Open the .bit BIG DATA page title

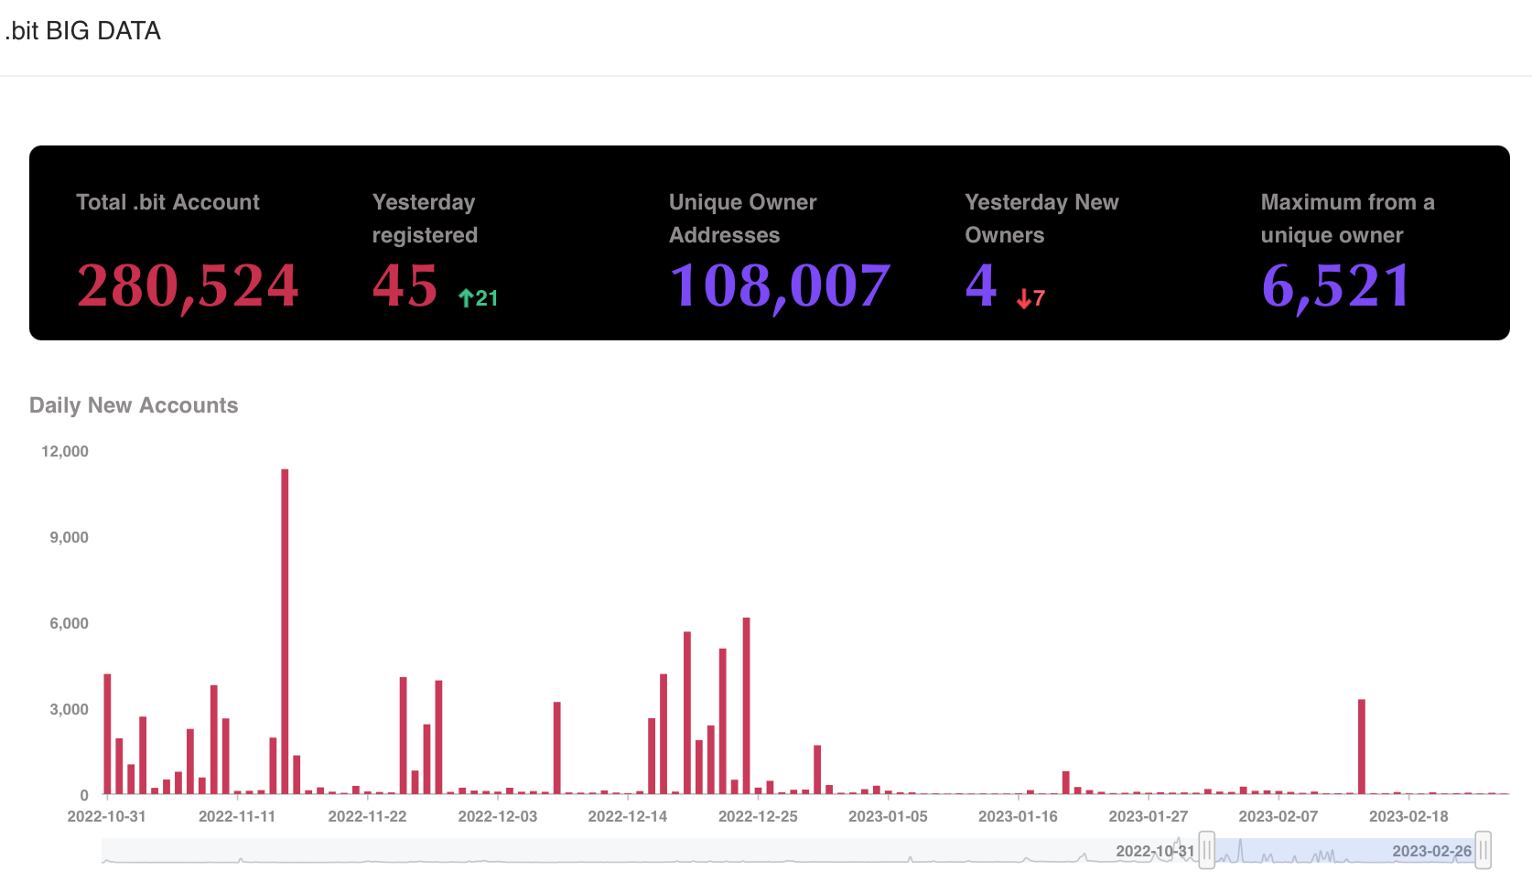point(83,31)
